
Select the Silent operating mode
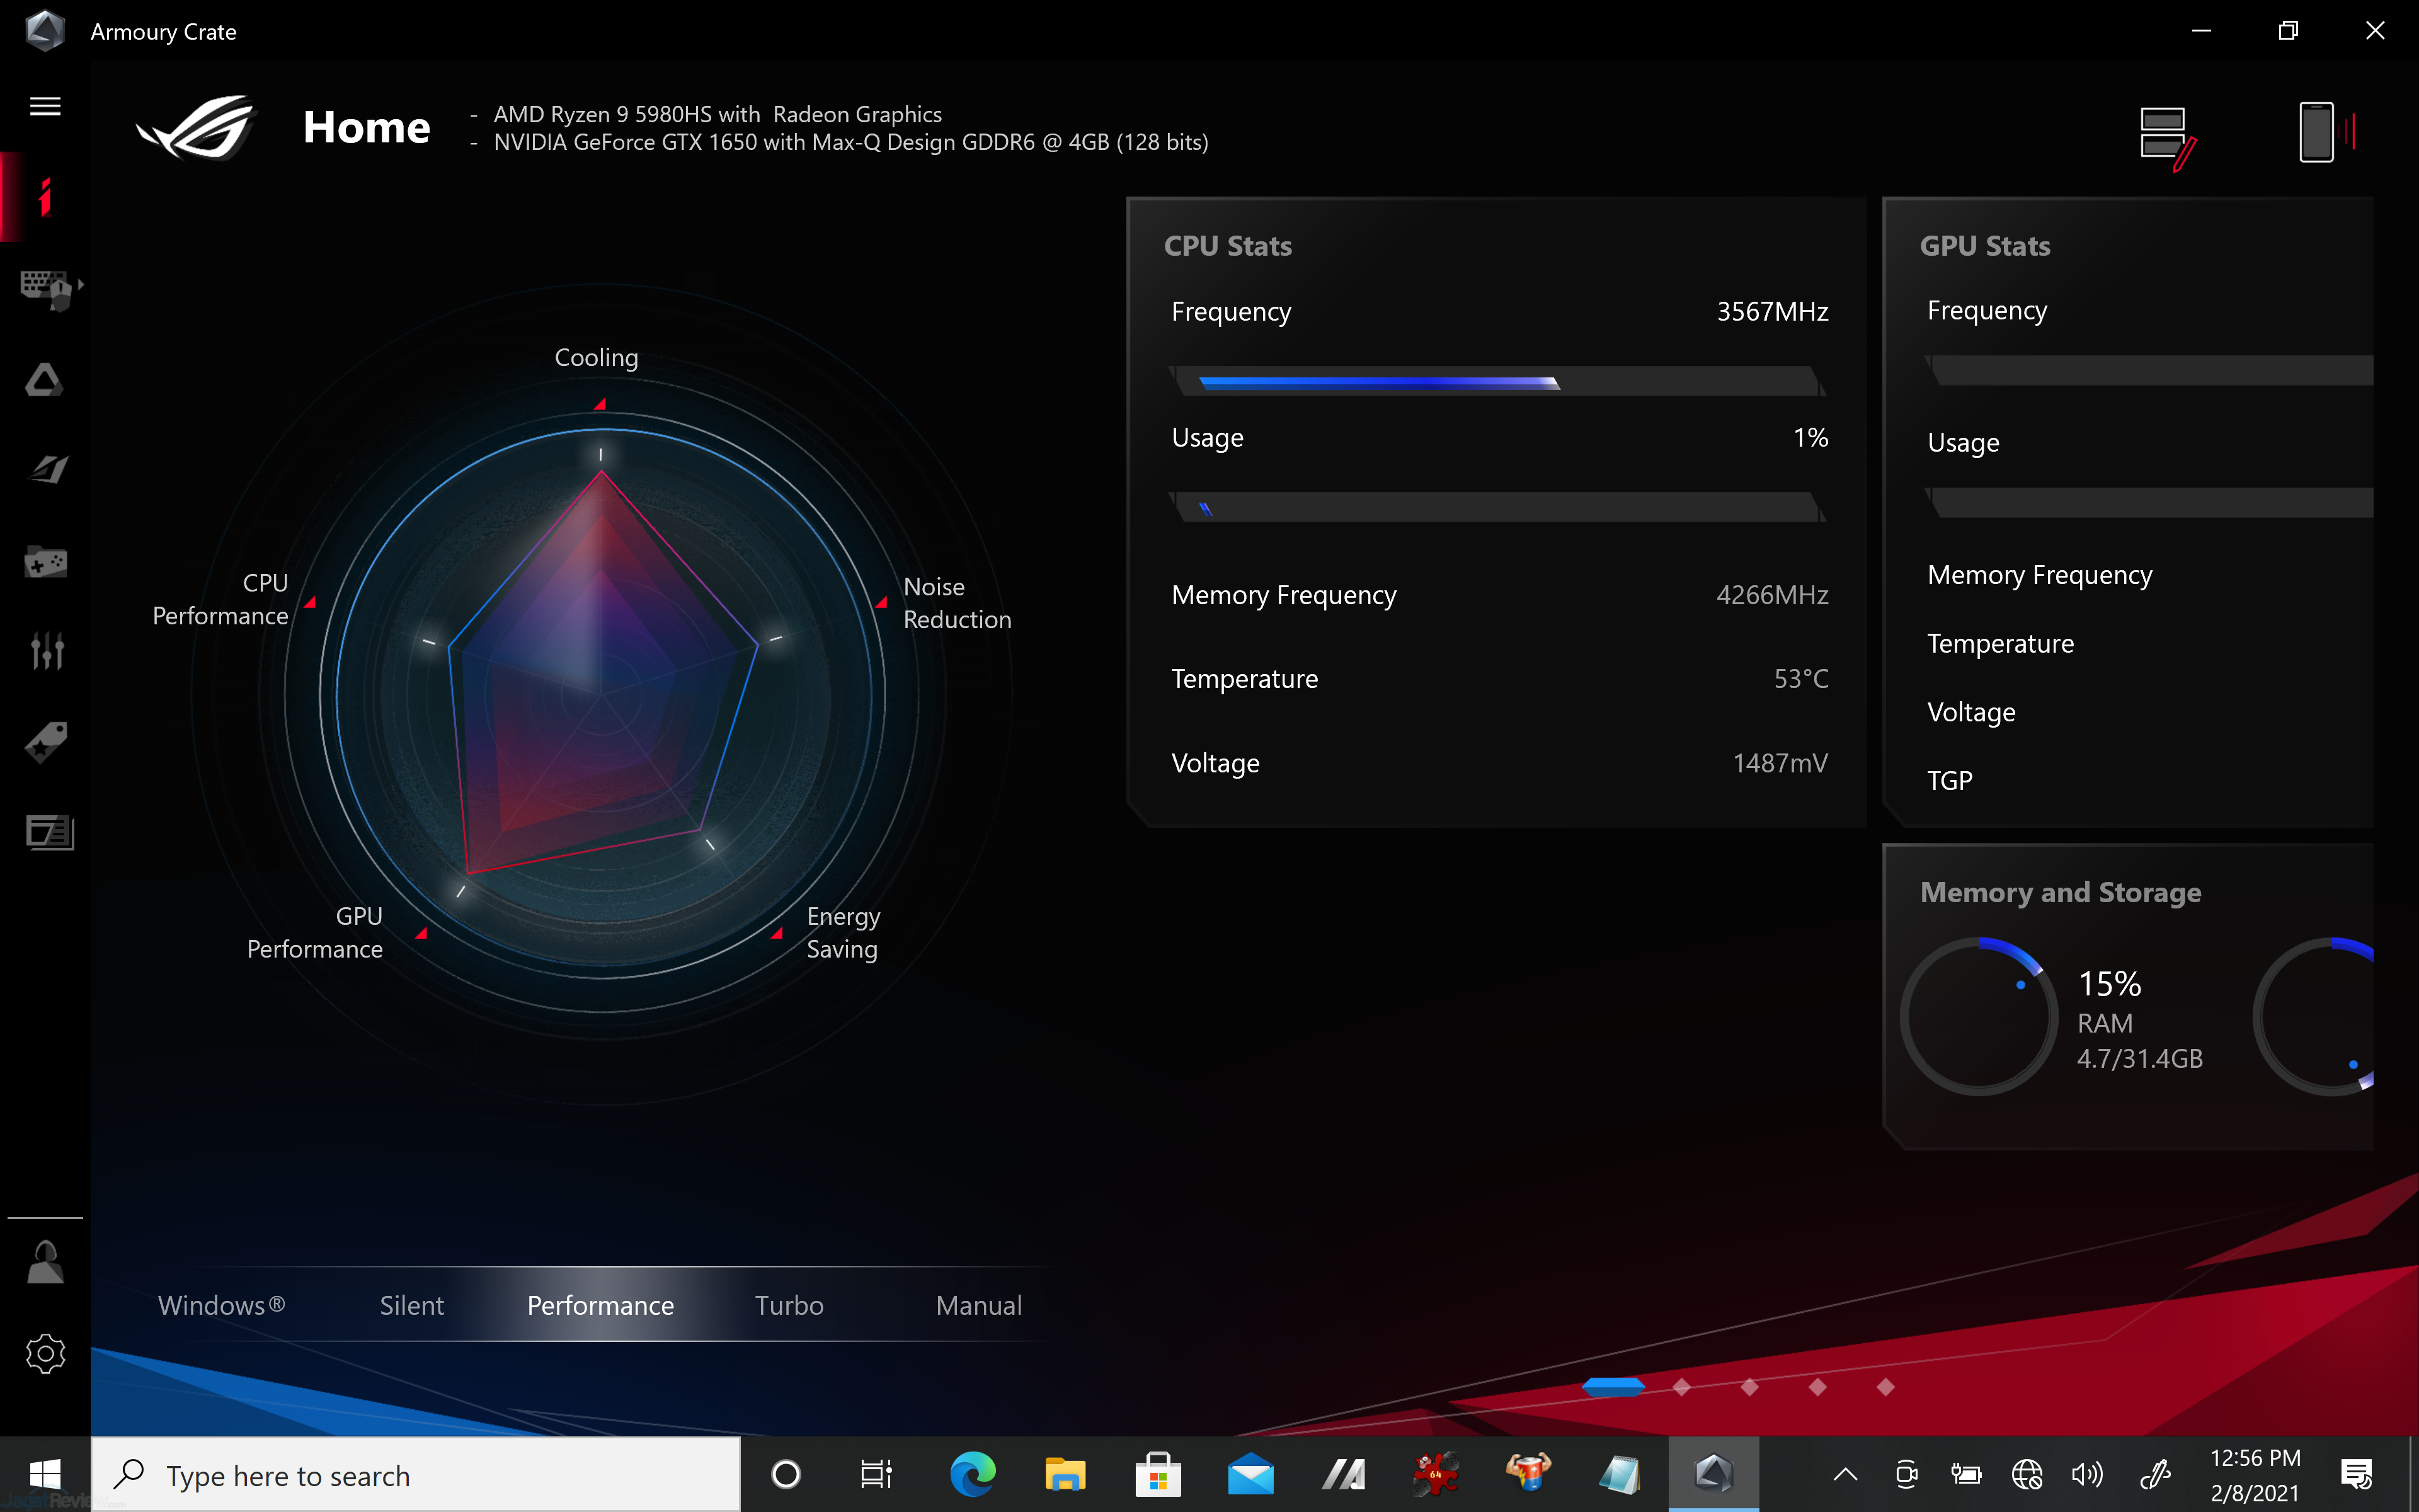pos(411,1305)
